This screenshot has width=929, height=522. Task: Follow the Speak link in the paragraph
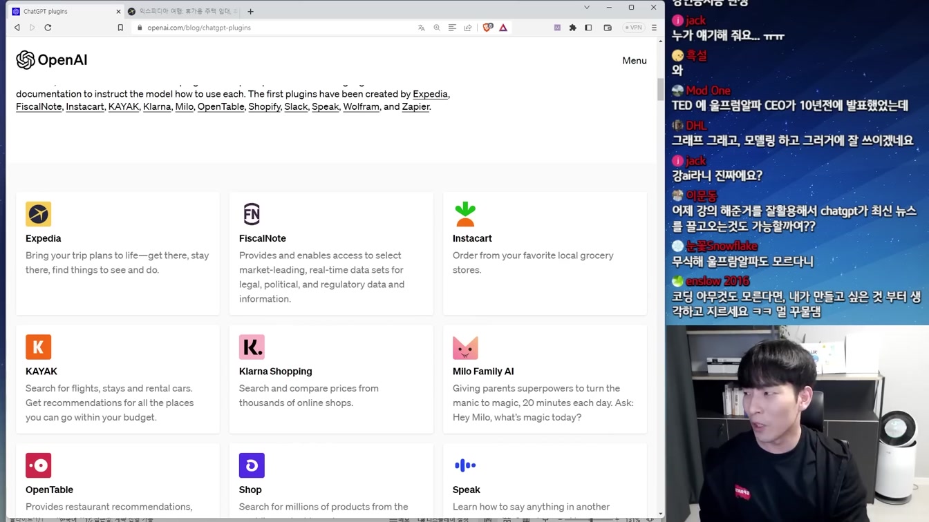pos(325,106)
